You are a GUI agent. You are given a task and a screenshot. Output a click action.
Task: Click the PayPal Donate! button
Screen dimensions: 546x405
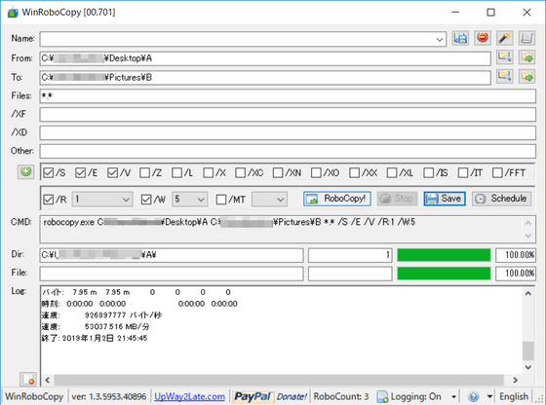tap(270, 396)
